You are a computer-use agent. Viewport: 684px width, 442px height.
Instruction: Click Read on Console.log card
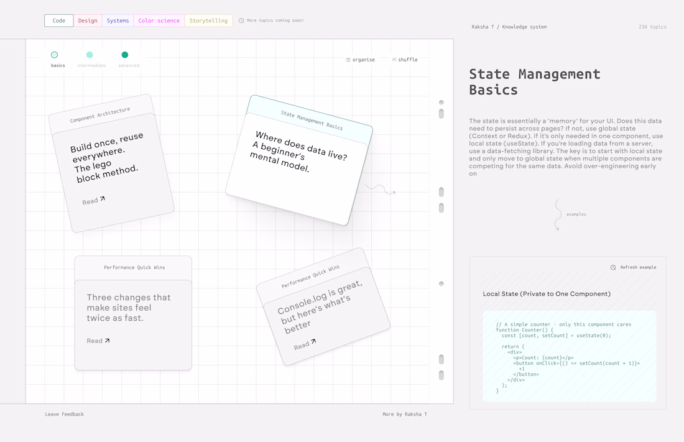[x=301, y=346]
